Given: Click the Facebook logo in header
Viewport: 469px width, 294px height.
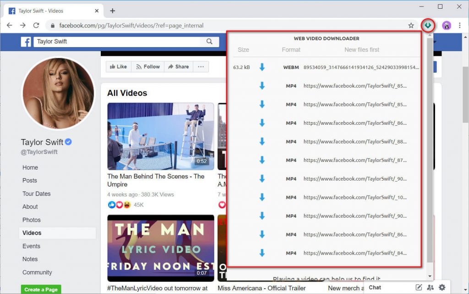Looking at the screenshot, I should pyautogui.click(x=26, y=42).
